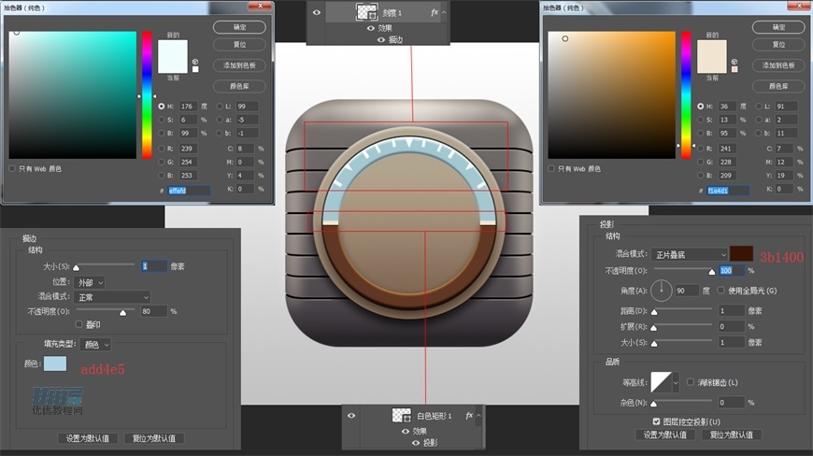Click 确定 button in the right color picker
This screenshot has width=813, height=456.
tap(779, 27)
